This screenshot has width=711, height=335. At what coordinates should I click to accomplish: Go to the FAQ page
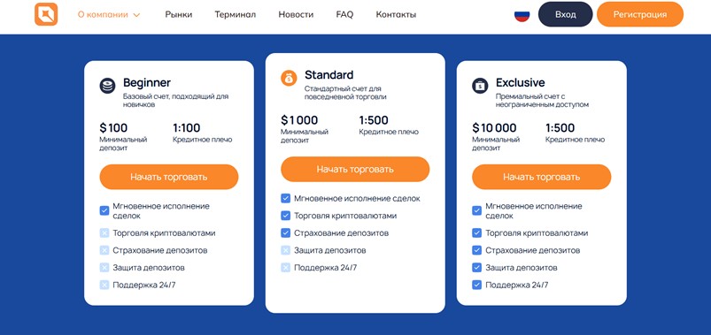coord(344,14)
